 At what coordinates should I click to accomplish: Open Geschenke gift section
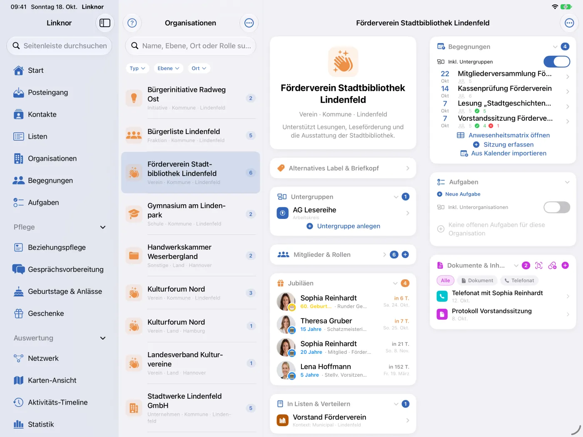[x=59, y=313]
